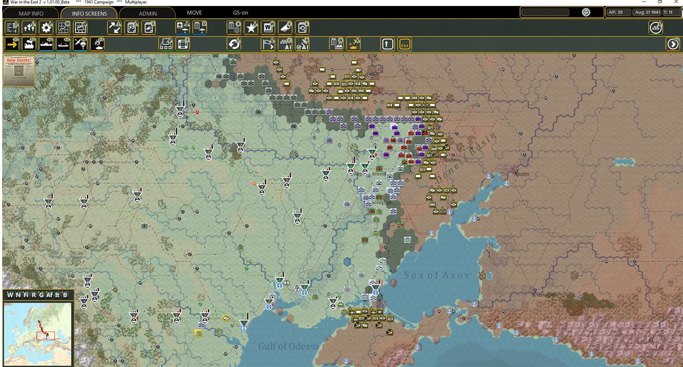Select the yellow arrow move mode

[11, 44]
